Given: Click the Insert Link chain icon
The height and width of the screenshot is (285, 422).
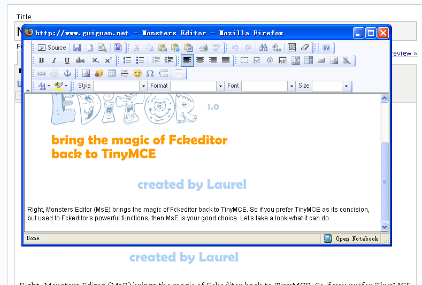Looking at the screenshot, I should [x=41, y=73].
